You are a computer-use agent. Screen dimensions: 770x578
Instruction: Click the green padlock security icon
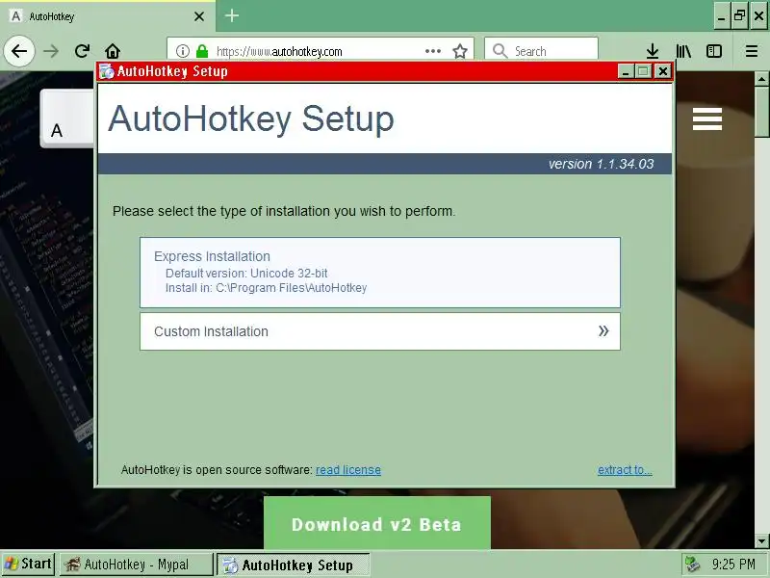click(202, 51)
